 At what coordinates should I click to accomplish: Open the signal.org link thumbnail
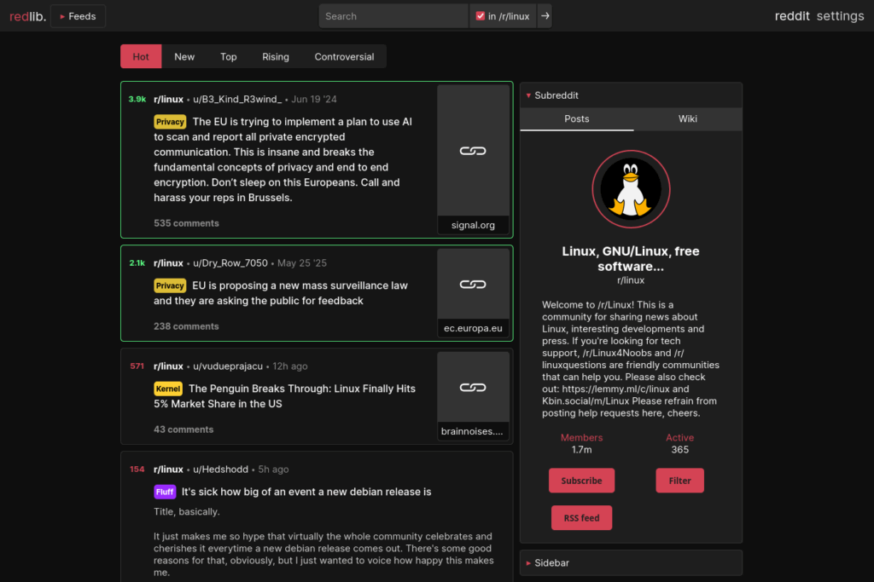click(473, 159)
